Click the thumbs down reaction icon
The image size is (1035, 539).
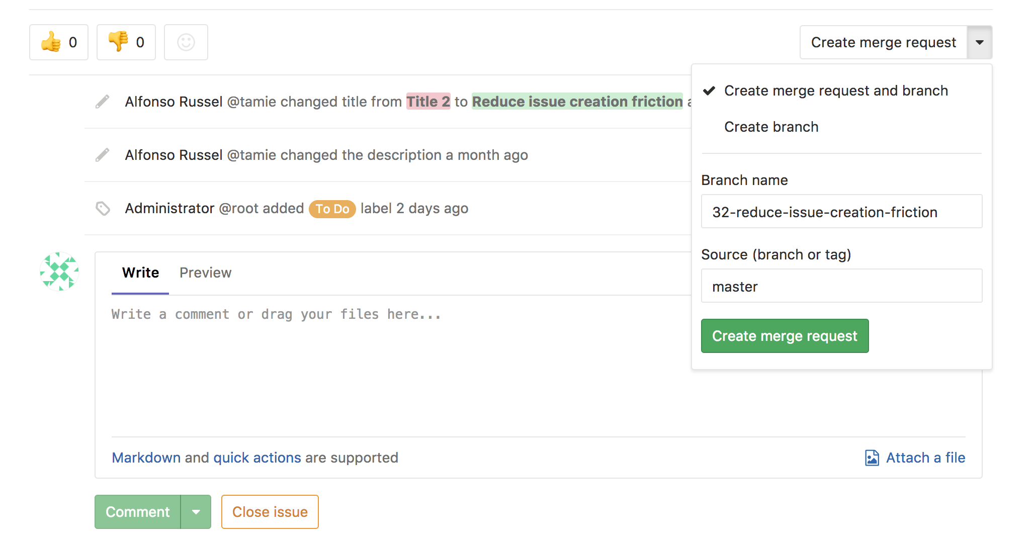[118, 42]
